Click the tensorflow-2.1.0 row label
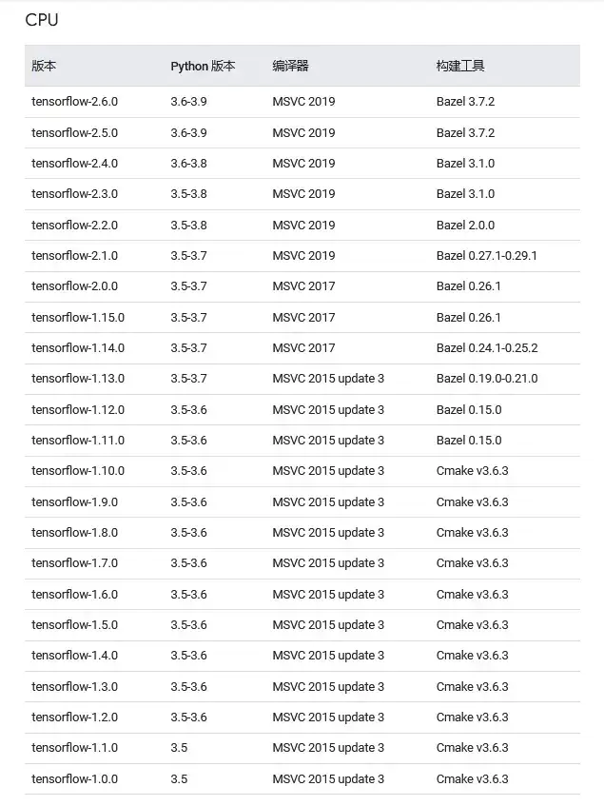This screenshot has width=604, height=806. click(x=74, y=256)
